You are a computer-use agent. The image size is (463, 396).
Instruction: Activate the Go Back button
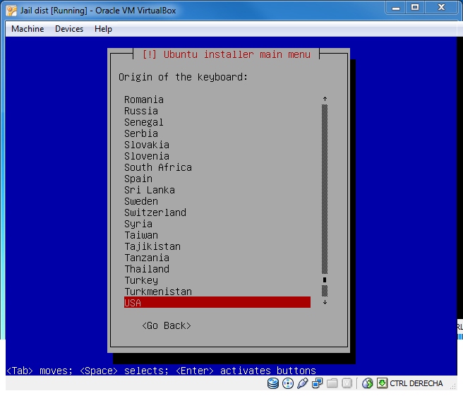pyautogui.click(x=167, y=325)
